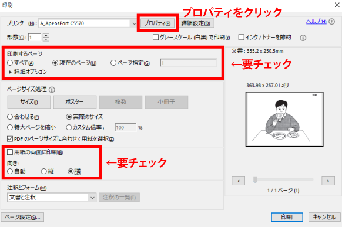Open ページ設定 page setup button
The width and height of the screenshot is (342, 227).
(22, 217)
